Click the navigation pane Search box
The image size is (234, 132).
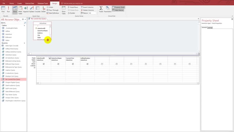[12, 23]
